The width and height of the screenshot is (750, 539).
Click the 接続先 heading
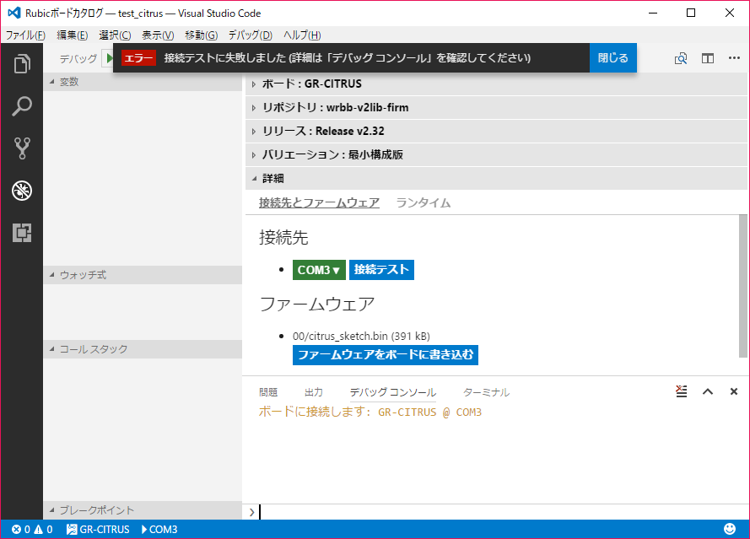pos(283,237)
